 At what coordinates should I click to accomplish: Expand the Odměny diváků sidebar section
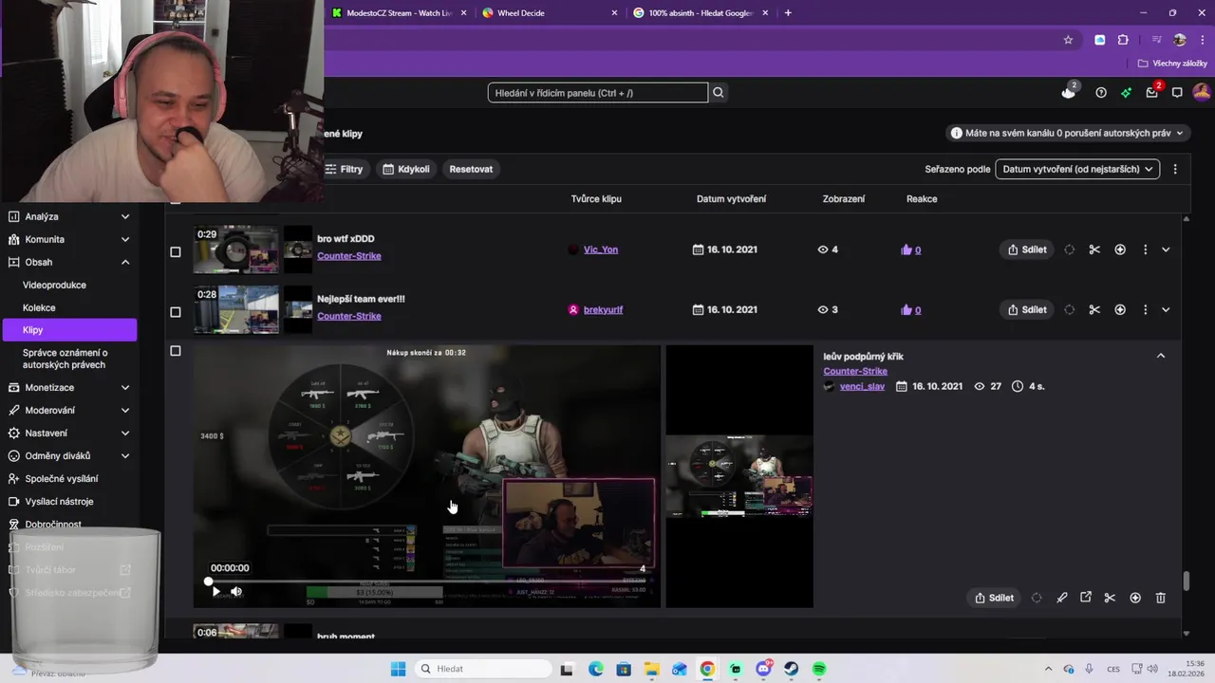pos(125,455)
